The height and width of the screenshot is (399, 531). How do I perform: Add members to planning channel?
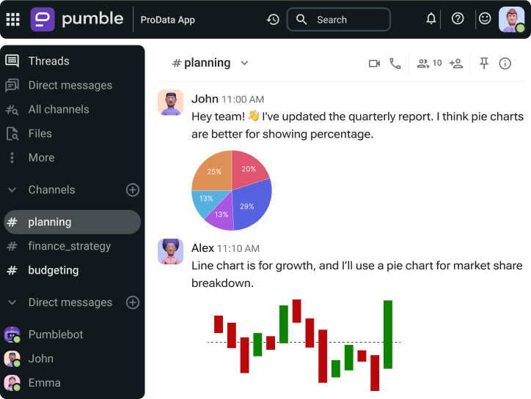(x=455, y=63)
